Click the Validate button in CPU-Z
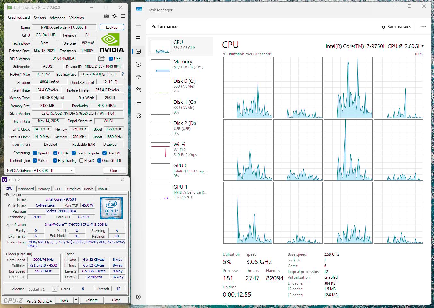 tap(91, 300)
